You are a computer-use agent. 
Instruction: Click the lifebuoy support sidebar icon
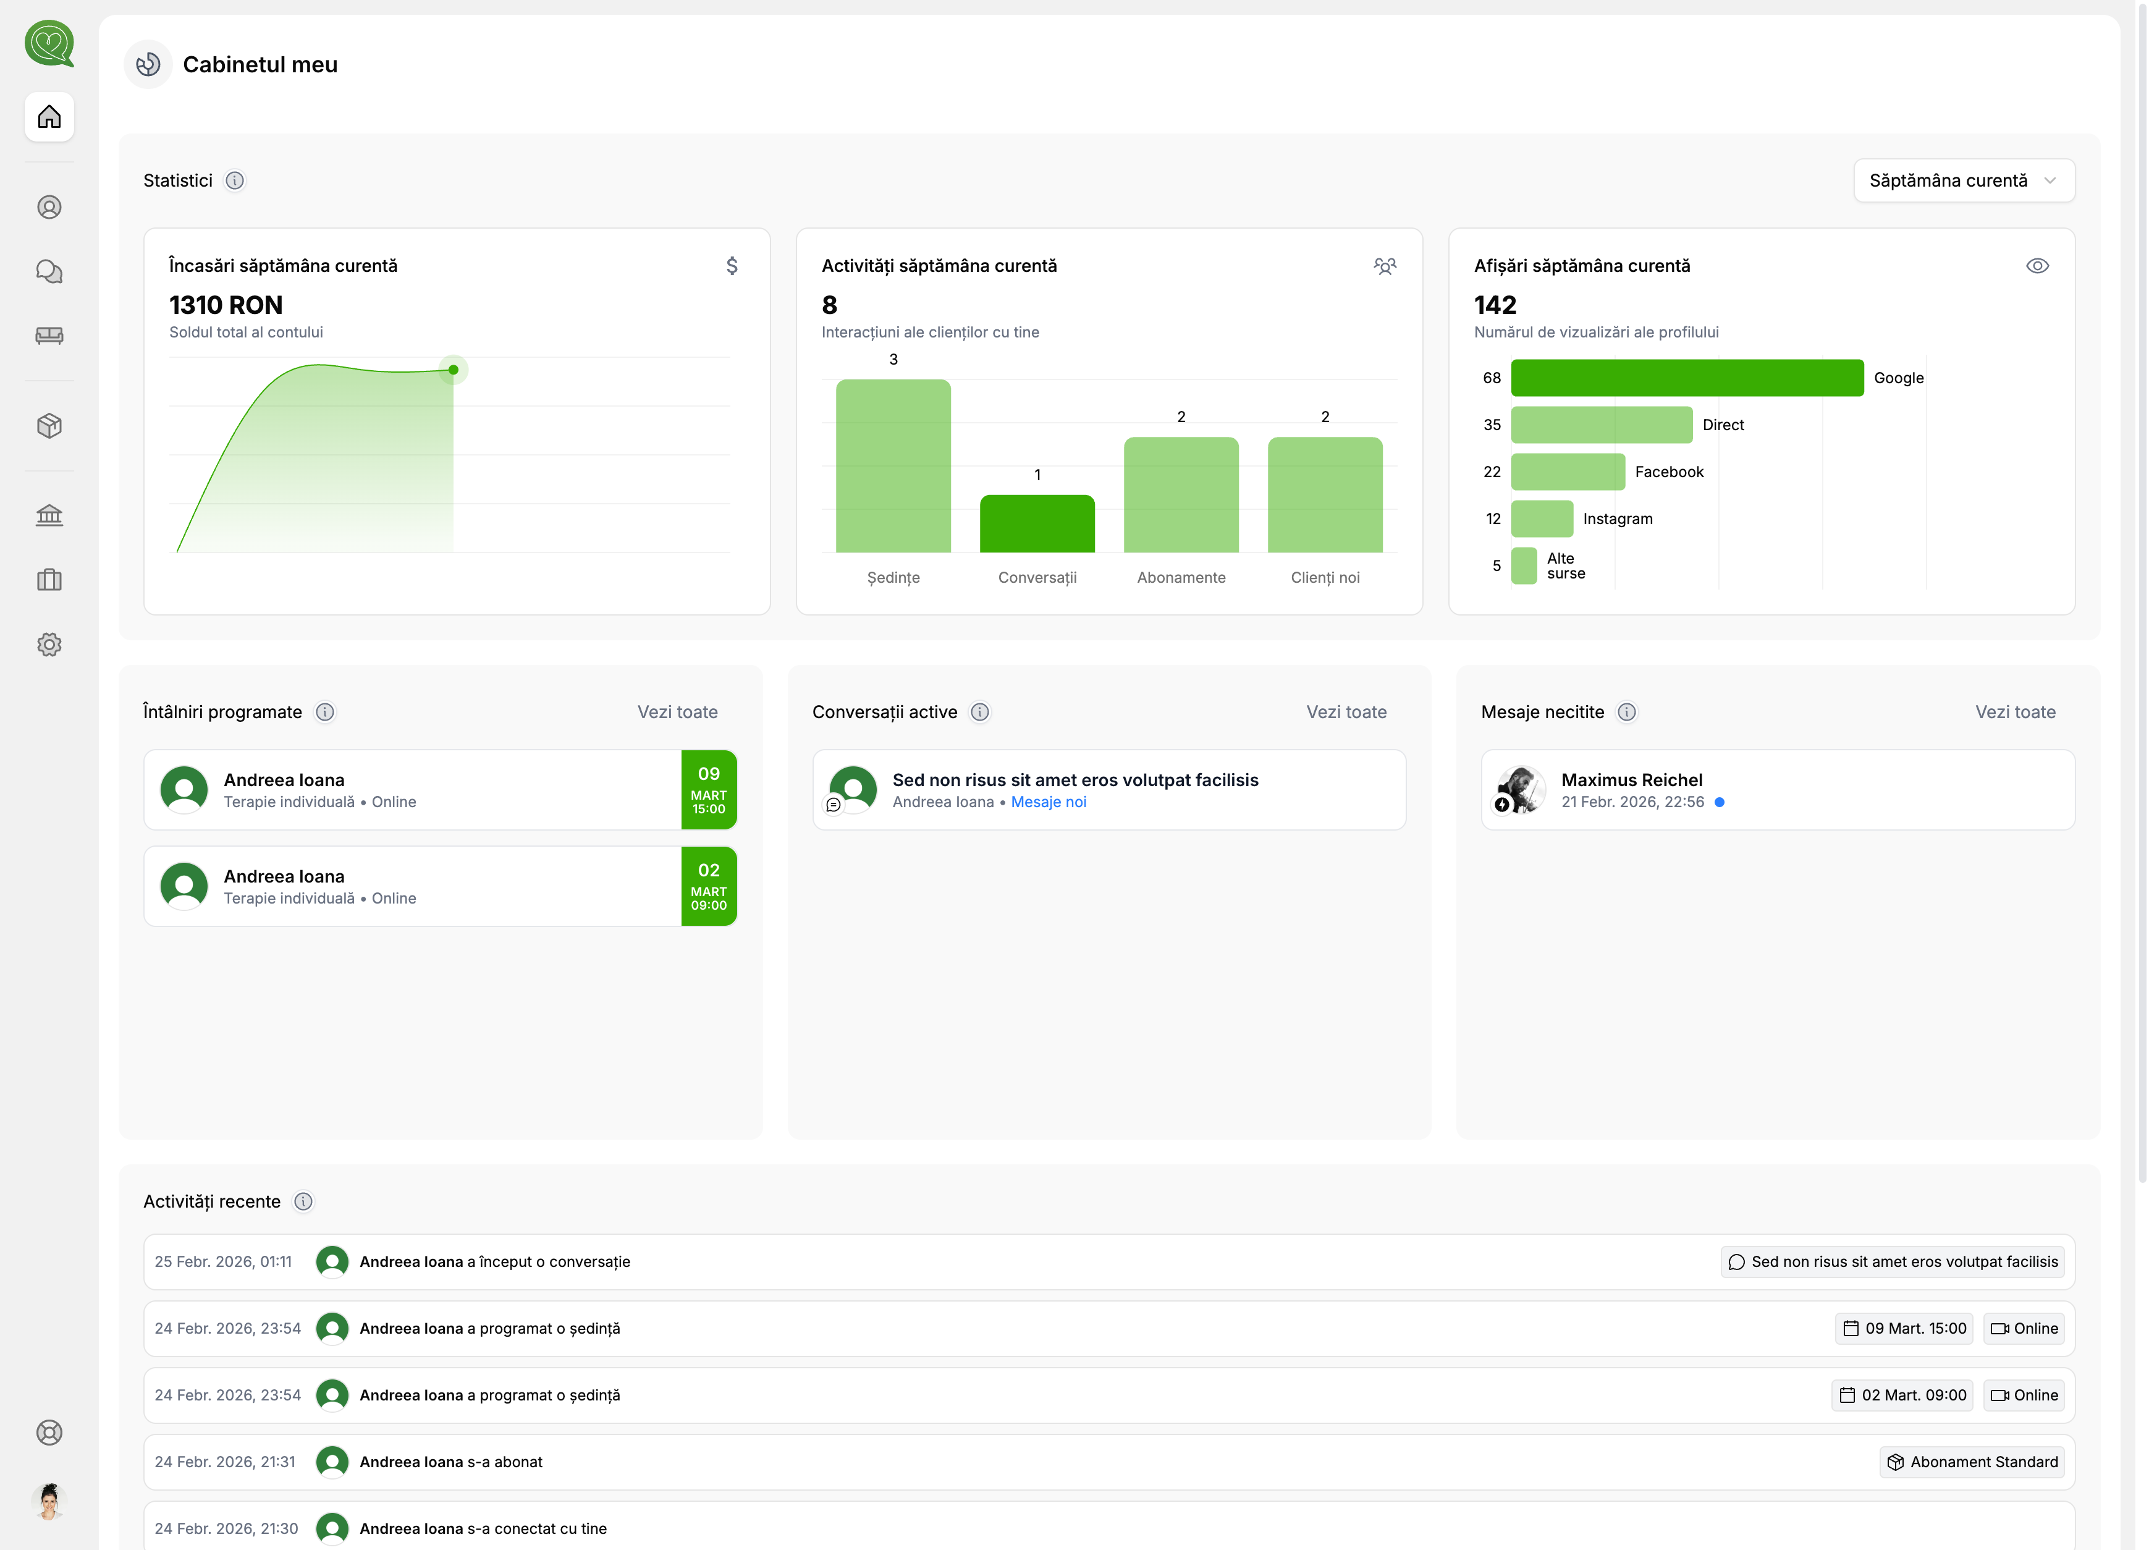49,1431
